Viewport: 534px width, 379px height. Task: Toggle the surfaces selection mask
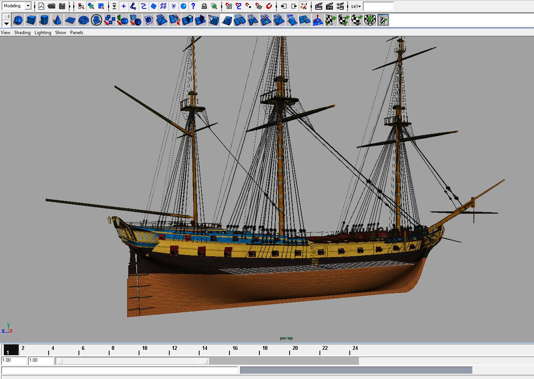pos(153,6)
